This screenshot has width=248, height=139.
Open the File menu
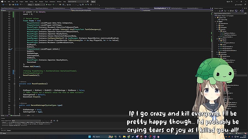(x=5, y=2)
